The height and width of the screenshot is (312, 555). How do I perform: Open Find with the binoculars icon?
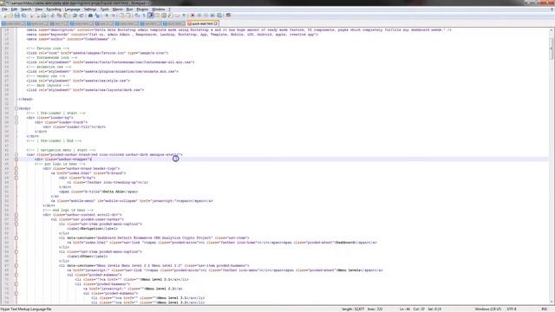click(x=90, y=16)
